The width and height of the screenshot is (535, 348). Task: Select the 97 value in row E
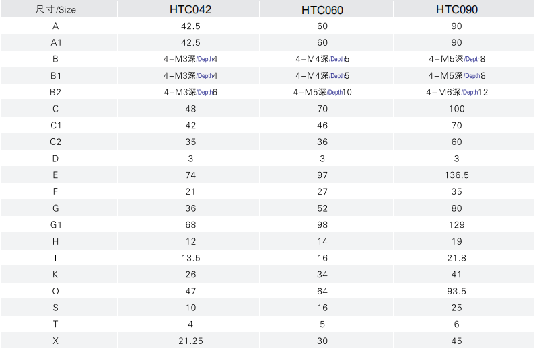(322, 175)
